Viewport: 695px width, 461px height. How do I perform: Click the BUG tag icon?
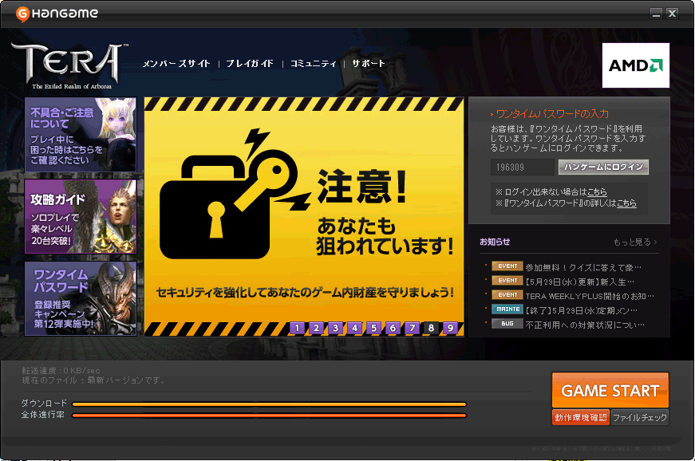click(507, 324)
